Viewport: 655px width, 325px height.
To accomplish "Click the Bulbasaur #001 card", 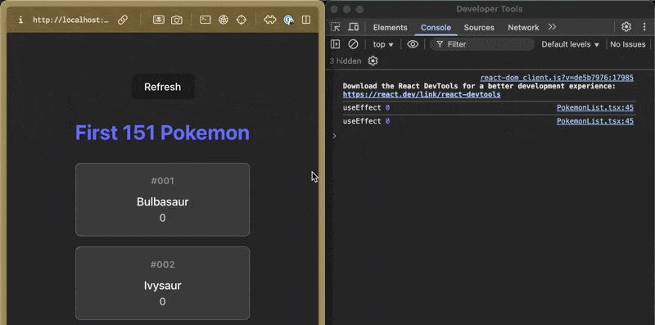I will [162, 200].
